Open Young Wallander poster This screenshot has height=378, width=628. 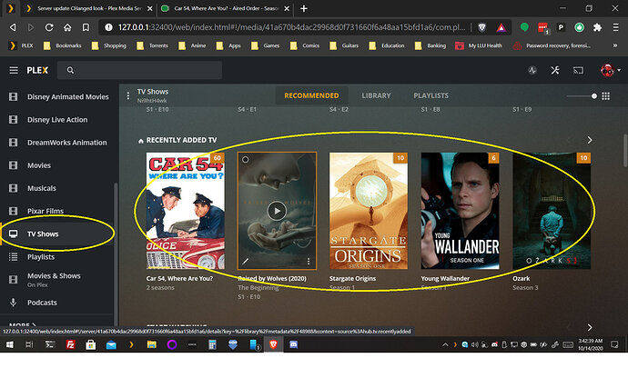coord(460,211)
